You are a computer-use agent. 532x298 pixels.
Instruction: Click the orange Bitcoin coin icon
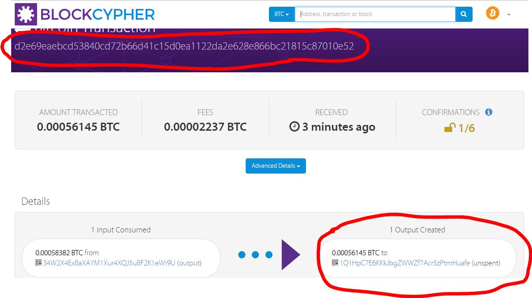(492, 13)
